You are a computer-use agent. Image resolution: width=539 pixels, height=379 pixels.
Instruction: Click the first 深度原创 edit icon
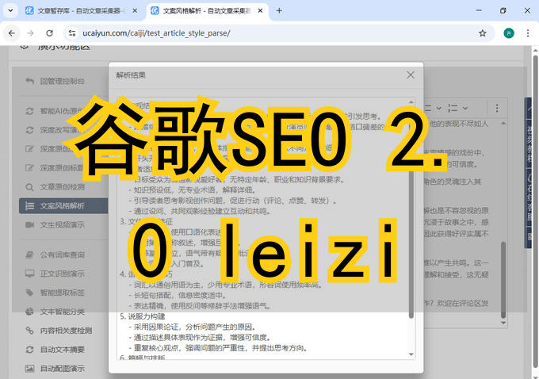[x=29, y=149]
